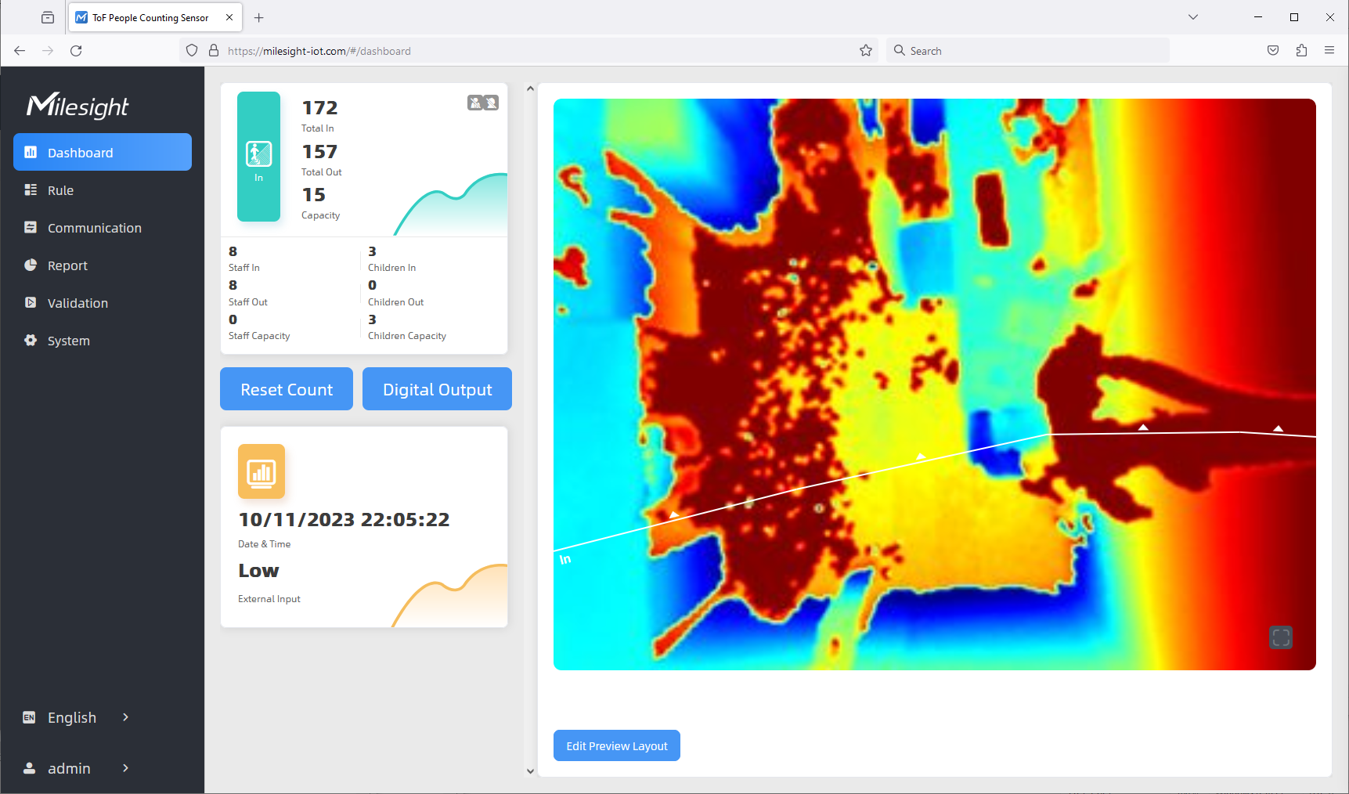The width and height of the screenshot is (1349, 794).
Task: Enter fullscreen on the ToF preview image
Action: (x=1281, y=637)
